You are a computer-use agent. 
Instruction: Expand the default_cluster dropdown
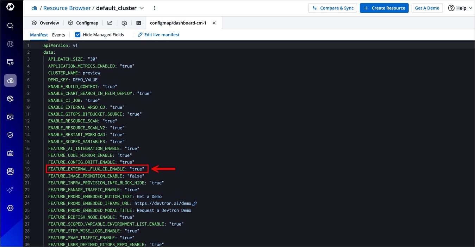click(x=142, y=8)
